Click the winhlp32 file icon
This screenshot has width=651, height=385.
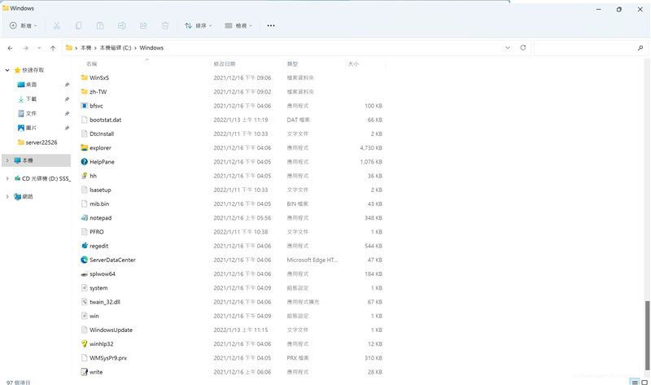pos(84,343)
